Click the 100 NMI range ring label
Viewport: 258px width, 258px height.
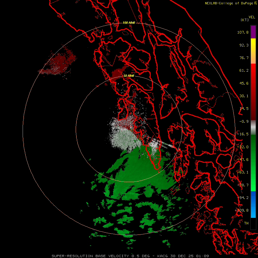[x=129, y=23]
